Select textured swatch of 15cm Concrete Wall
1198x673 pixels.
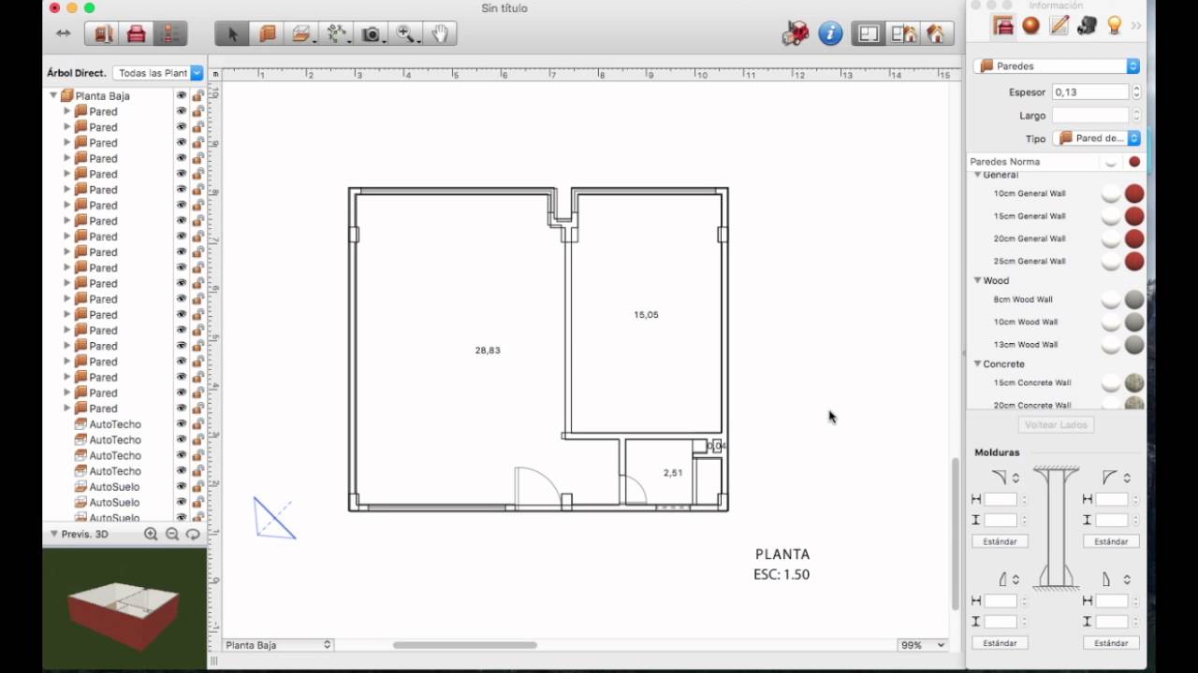pos(1134,382)
